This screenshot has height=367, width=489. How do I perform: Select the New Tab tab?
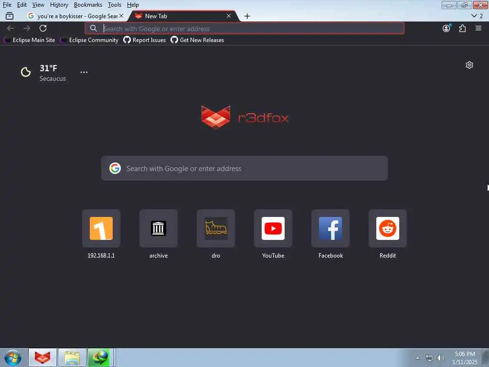184,16
